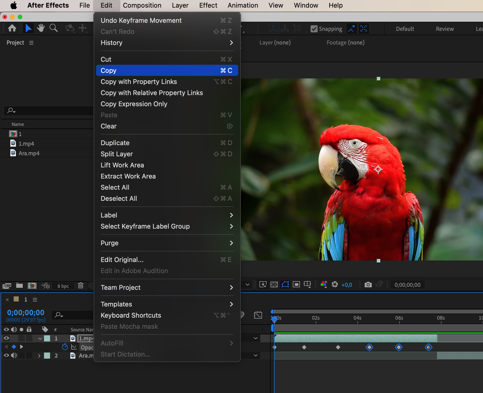
Task: Click the 8 bpc color depth button
Action: pos(63,286)
